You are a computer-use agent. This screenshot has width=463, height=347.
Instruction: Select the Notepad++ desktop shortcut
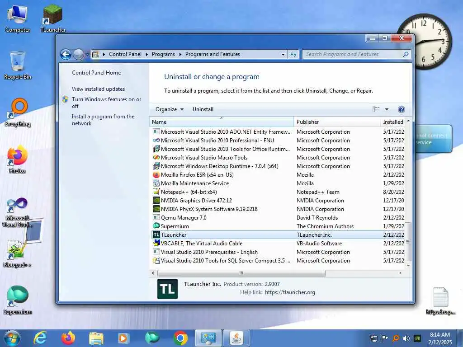point(18,254)
